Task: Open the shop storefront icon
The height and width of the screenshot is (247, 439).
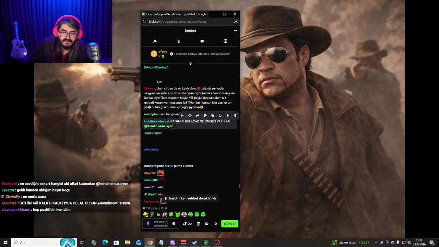Action: [198, 224]
